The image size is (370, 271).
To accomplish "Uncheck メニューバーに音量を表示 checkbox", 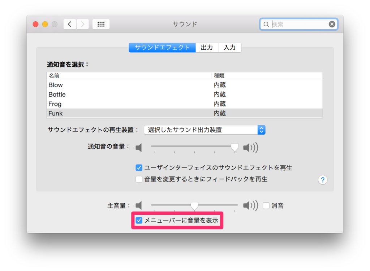I will tap(139, 220).
